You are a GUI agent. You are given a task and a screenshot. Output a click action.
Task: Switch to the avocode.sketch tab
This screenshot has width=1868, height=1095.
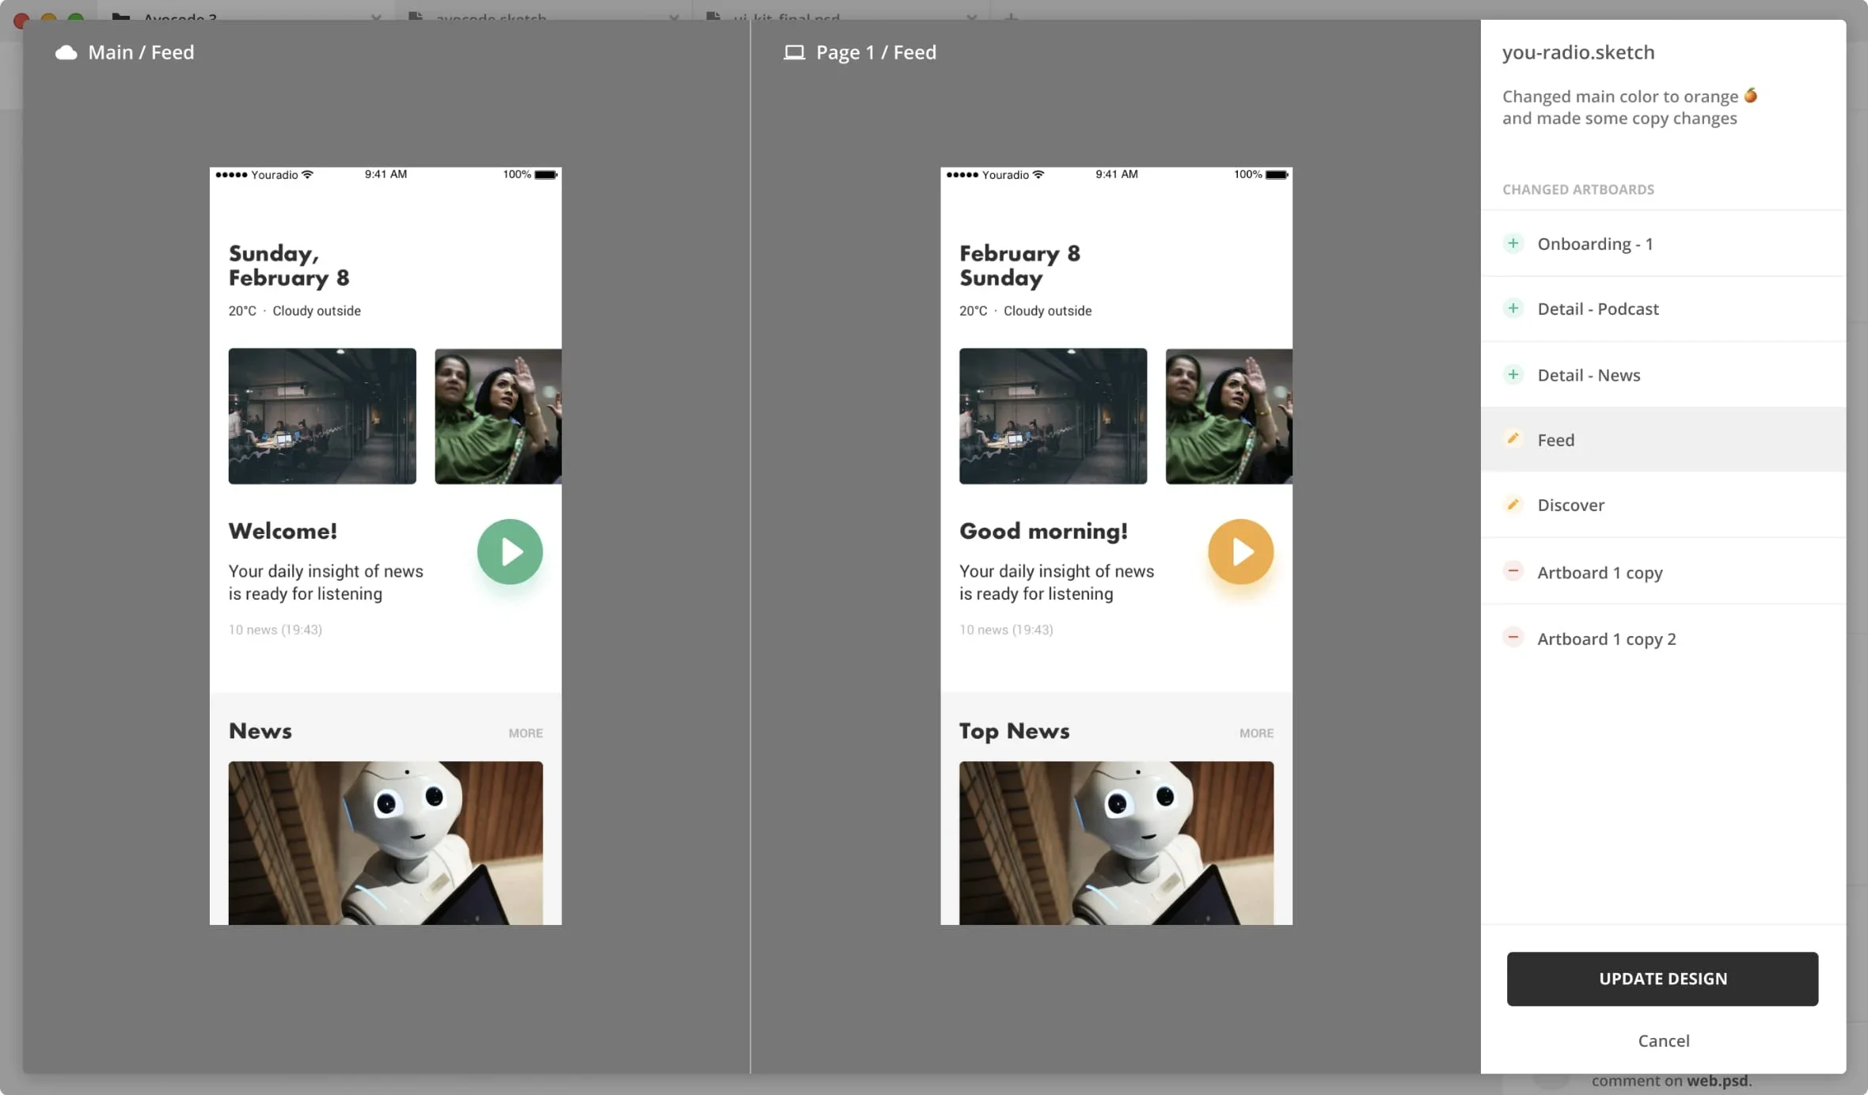492,17
